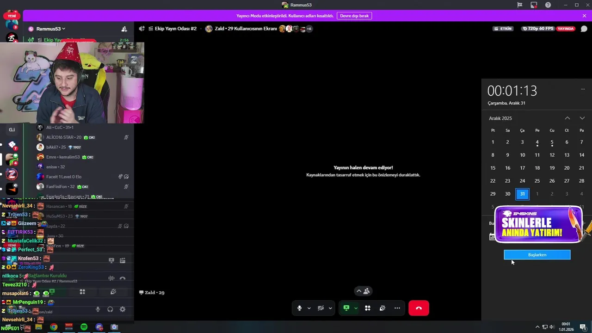Open File Explorer from taskbar

pos(38,327)
